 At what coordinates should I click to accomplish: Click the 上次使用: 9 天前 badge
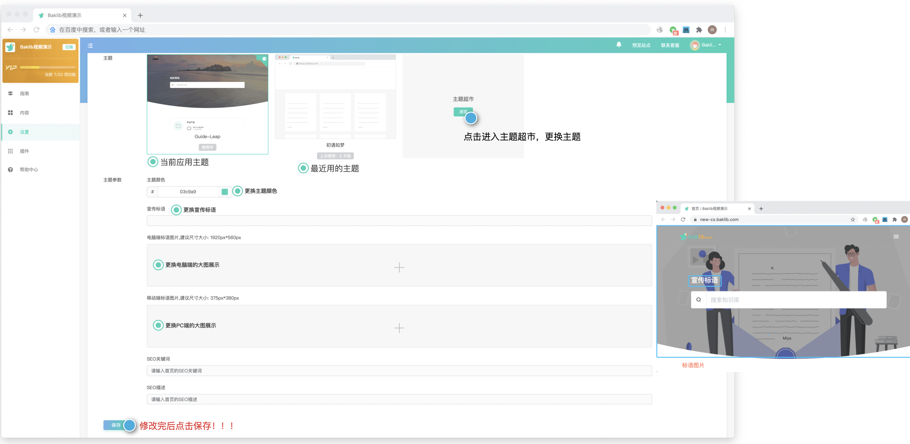pos(335,155)
